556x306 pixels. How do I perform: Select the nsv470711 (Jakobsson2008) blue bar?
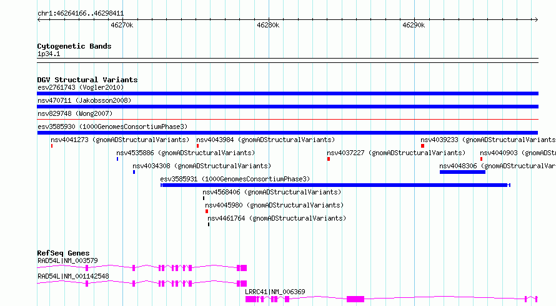tap(287, 107)
